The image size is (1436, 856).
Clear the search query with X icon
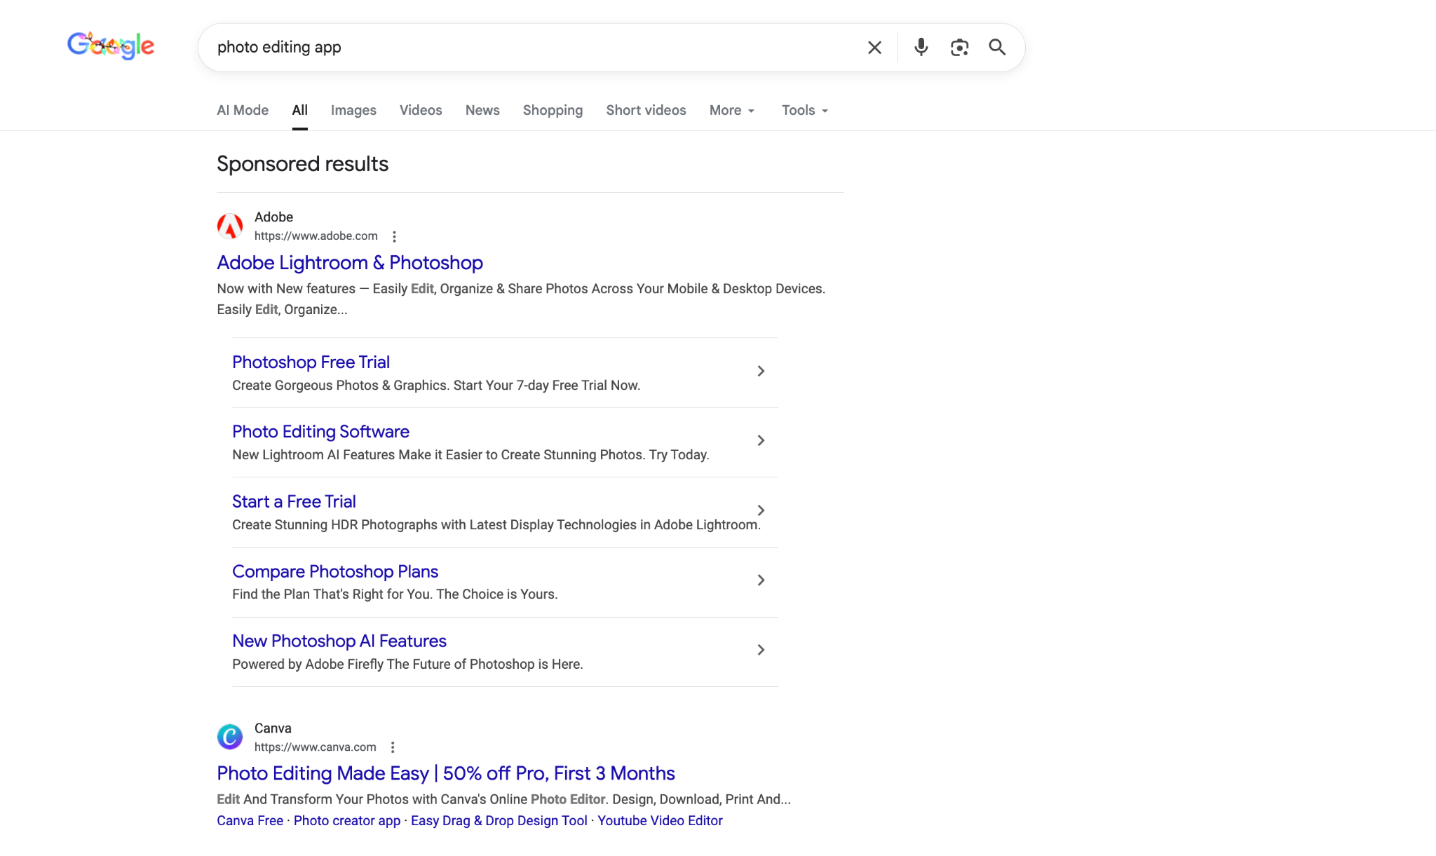pos(874,48)
